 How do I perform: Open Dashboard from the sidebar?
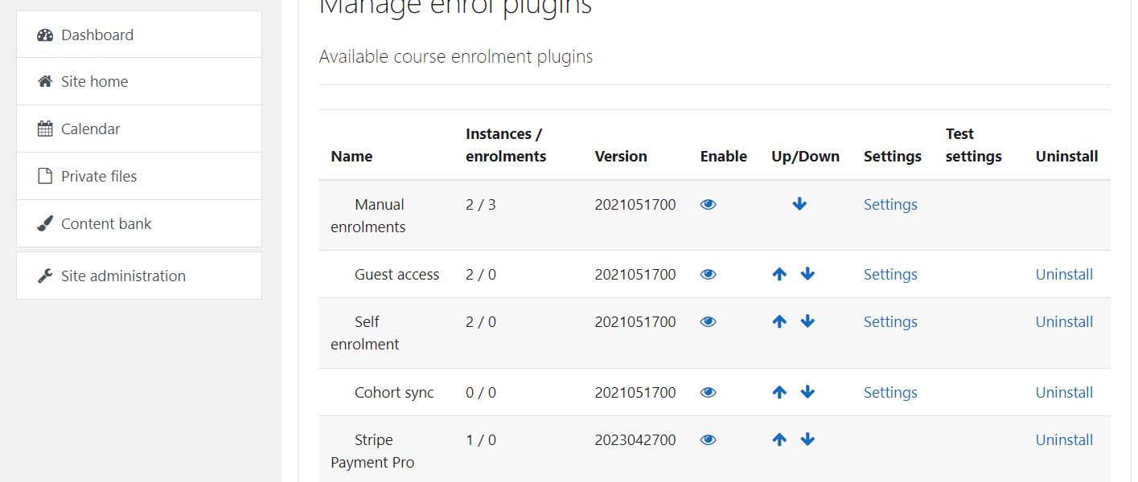point(97,35)
